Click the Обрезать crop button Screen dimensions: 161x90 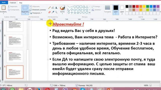[34, 6]
